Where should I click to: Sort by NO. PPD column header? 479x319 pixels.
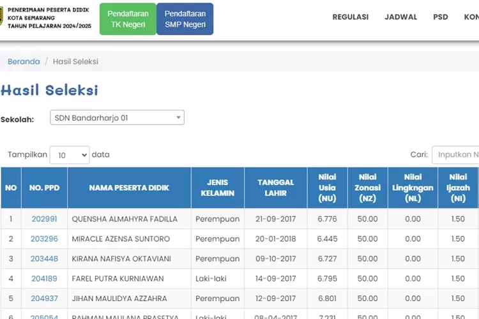point(44,188)
